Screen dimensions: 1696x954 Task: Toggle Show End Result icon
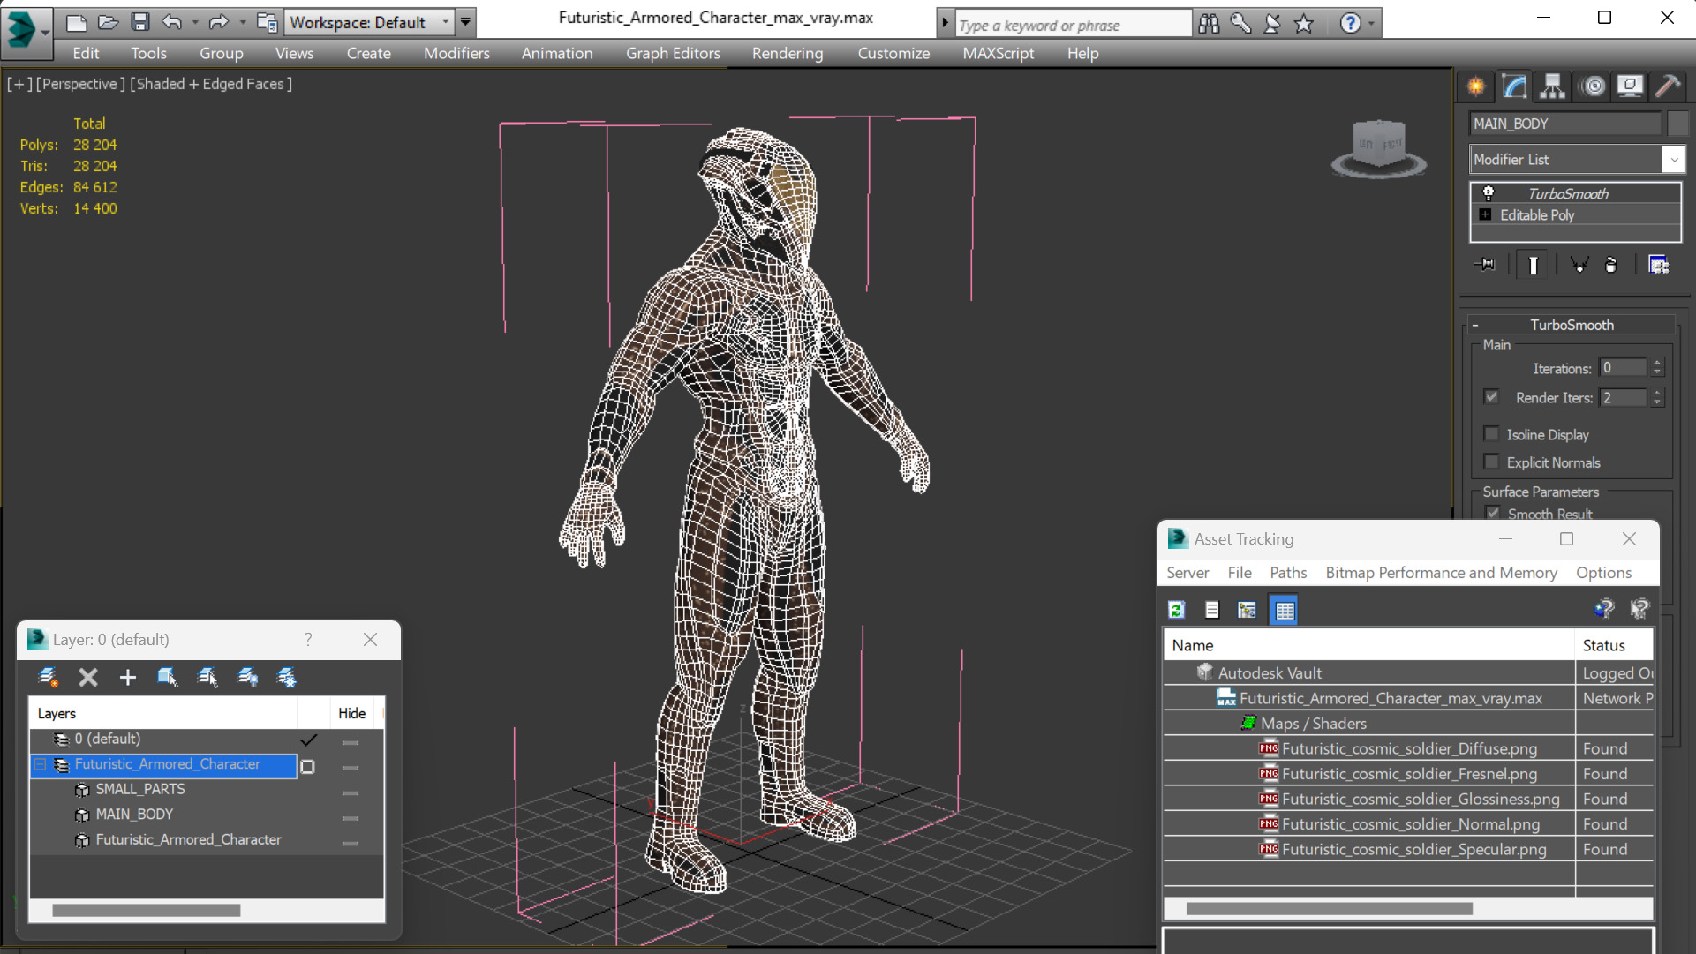1533,265
